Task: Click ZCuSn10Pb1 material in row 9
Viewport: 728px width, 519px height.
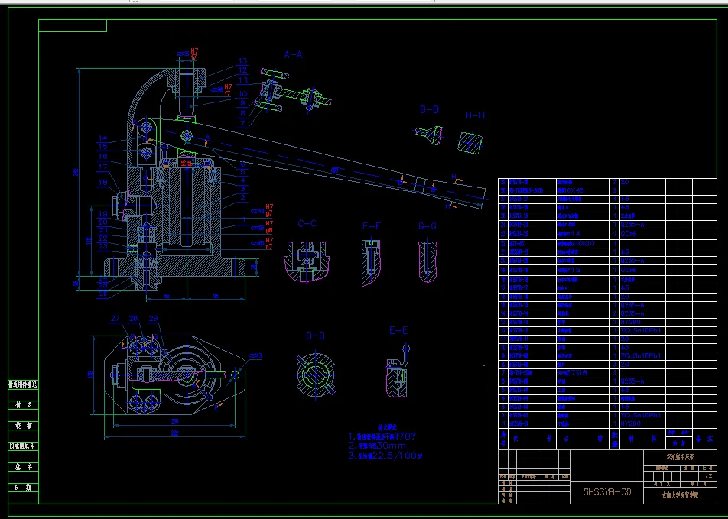Action: point(641,356)
